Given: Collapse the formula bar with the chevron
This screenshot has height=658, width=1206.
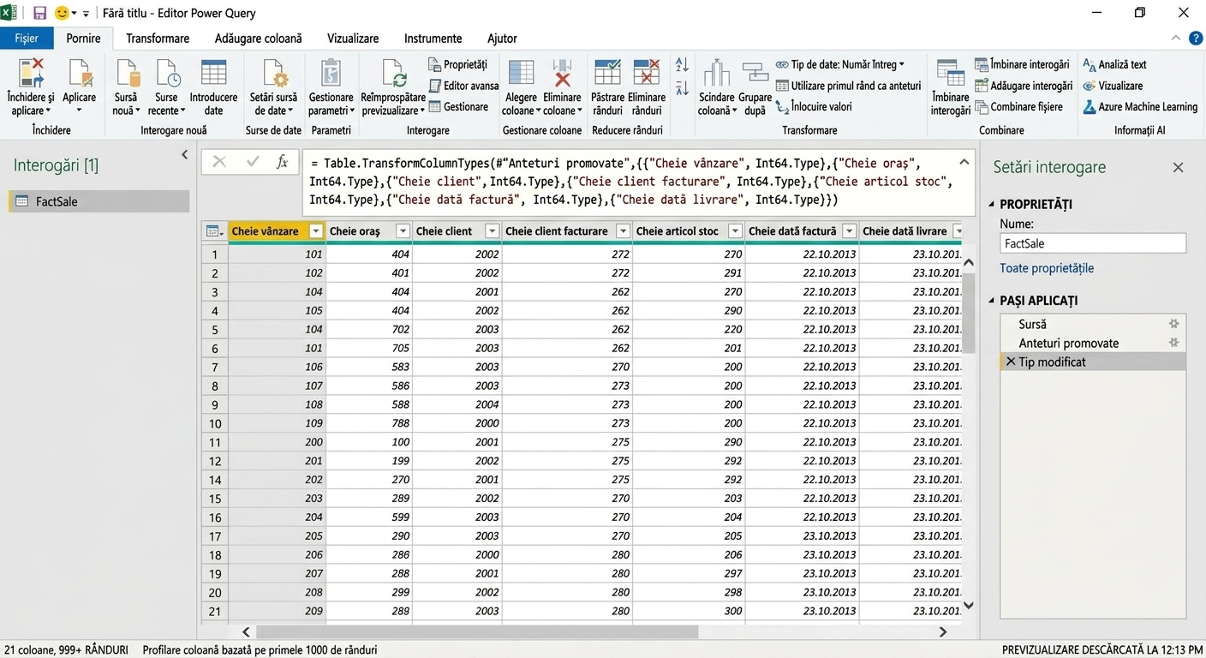Looking at the screenshot, I should click(964, 162).
